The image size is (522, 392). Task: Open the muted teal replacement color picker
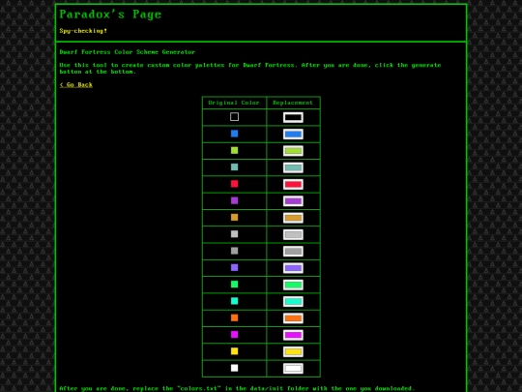coord(293,167)
